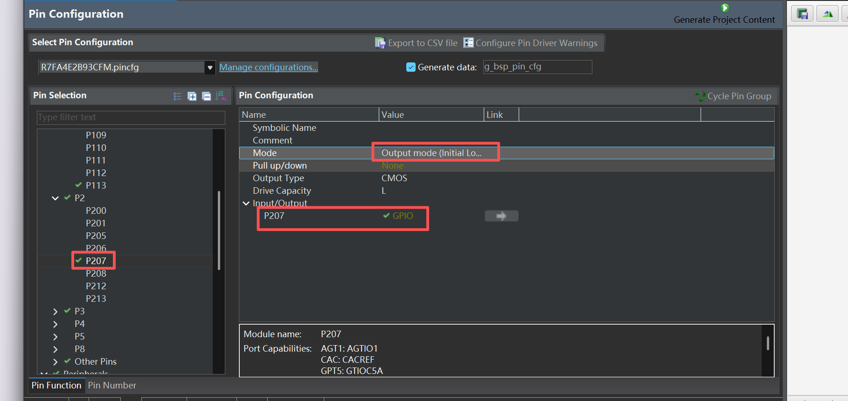Image resolution: width=848 pixels, height=401 pixels.
Task: Expand the P4 port group
Action: pyautogui.click(x=55, y=324)
